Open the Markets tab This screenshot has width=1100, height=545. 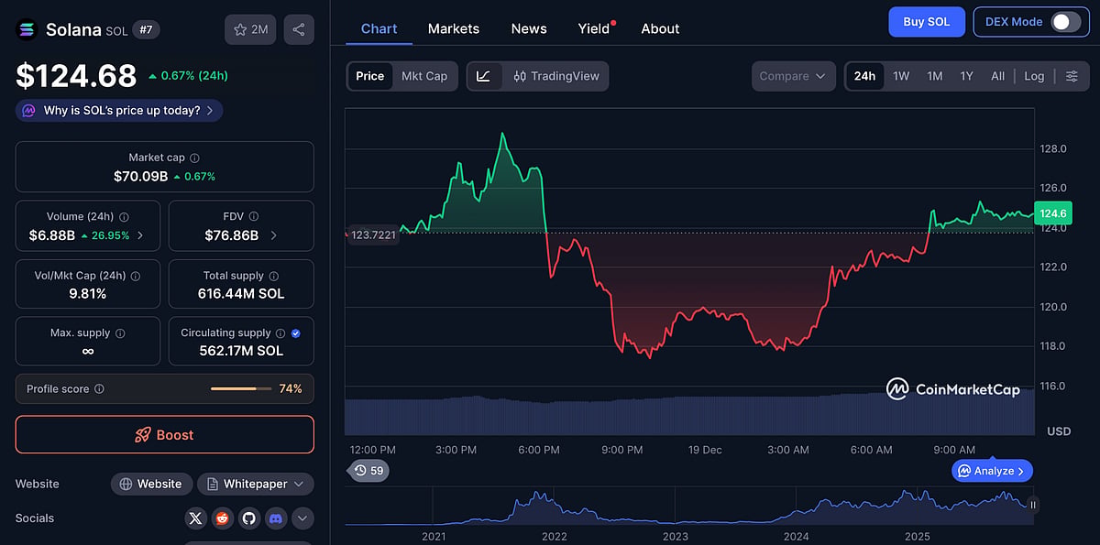tap(454, 28)
